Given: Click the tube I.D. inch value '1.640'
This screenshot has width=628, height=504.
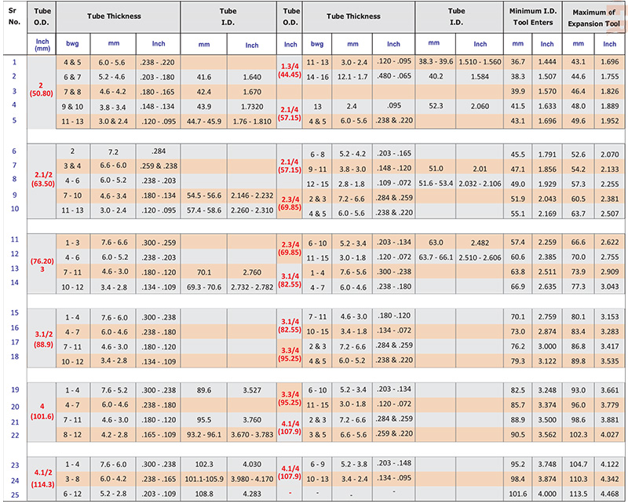Looking at the screenshot, I should click(x=252, y=77).
